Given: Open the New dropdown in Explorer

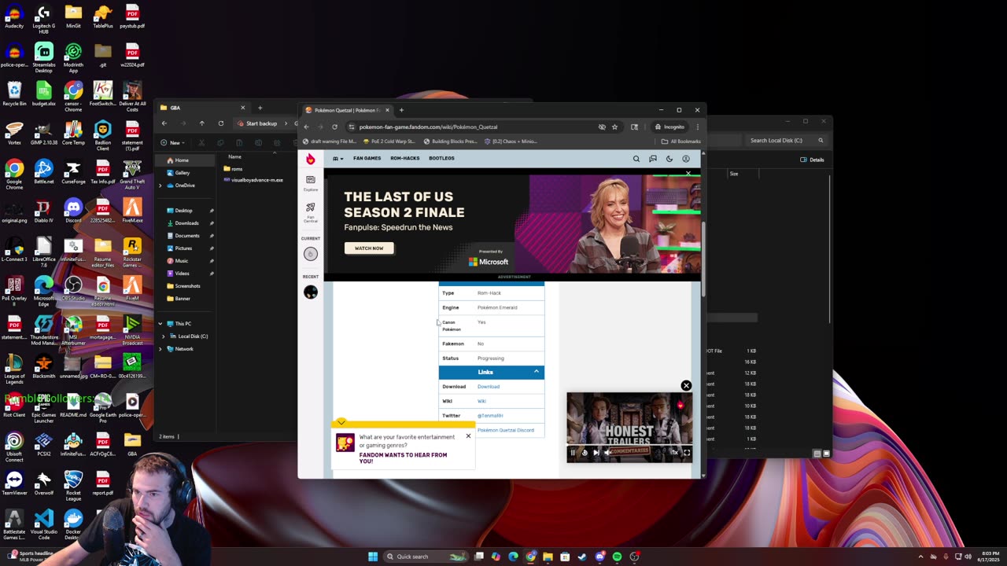Looking at the screenshot, I should coord(173,142).
